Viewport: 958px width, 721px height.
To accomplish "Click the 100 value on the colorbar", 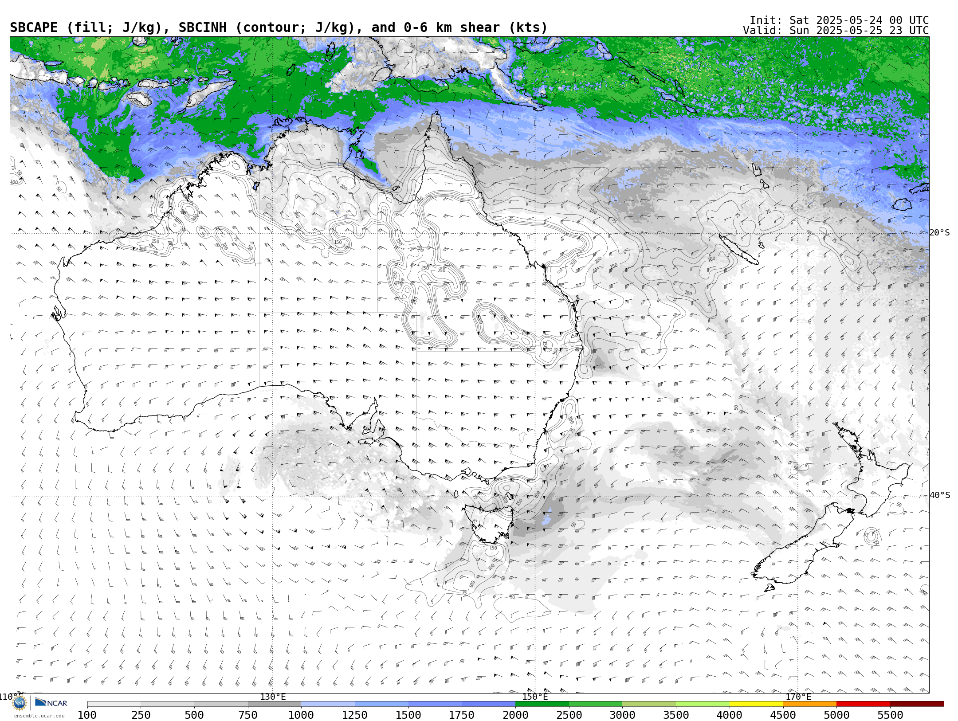I will [87, 715].
